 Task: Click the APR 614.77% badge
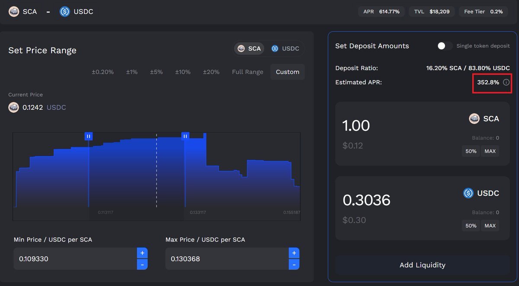pyautogui.click(x=382, y=12)
